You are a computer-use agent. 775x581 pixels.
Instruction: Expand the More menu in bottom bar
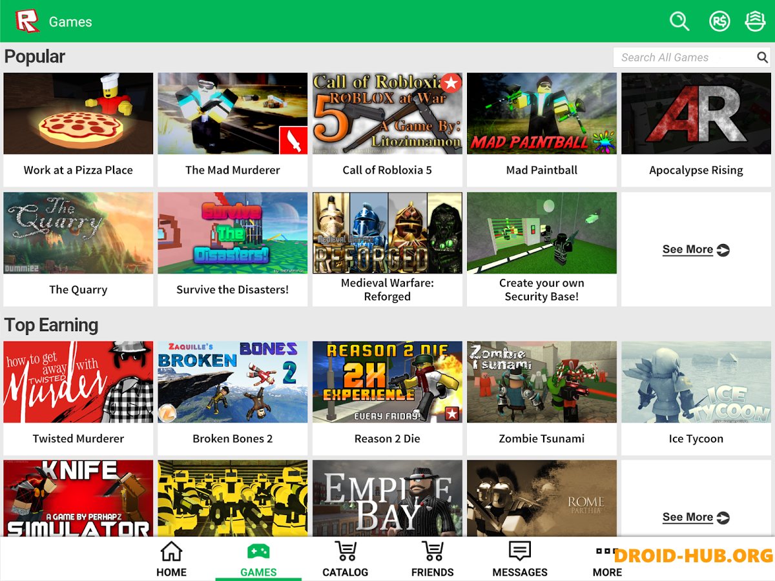[x=607, y=559]
